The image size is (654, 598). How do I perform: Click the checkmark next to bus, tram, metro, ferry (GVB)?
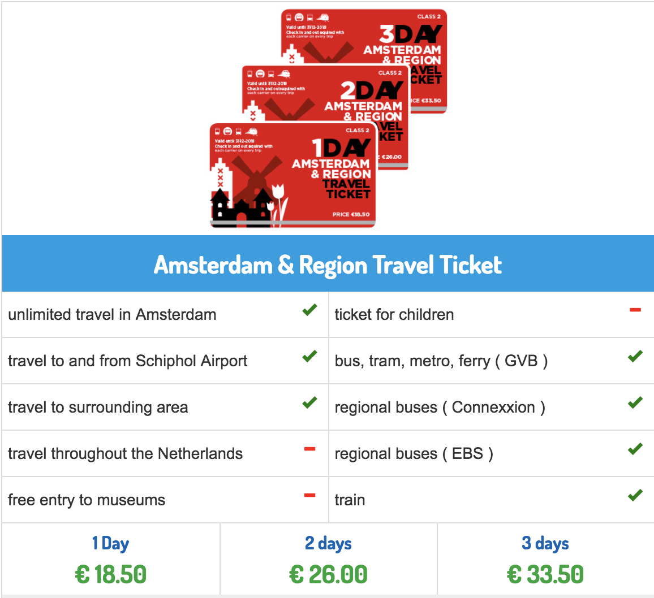pyautogui.click(x=635, y=356)
